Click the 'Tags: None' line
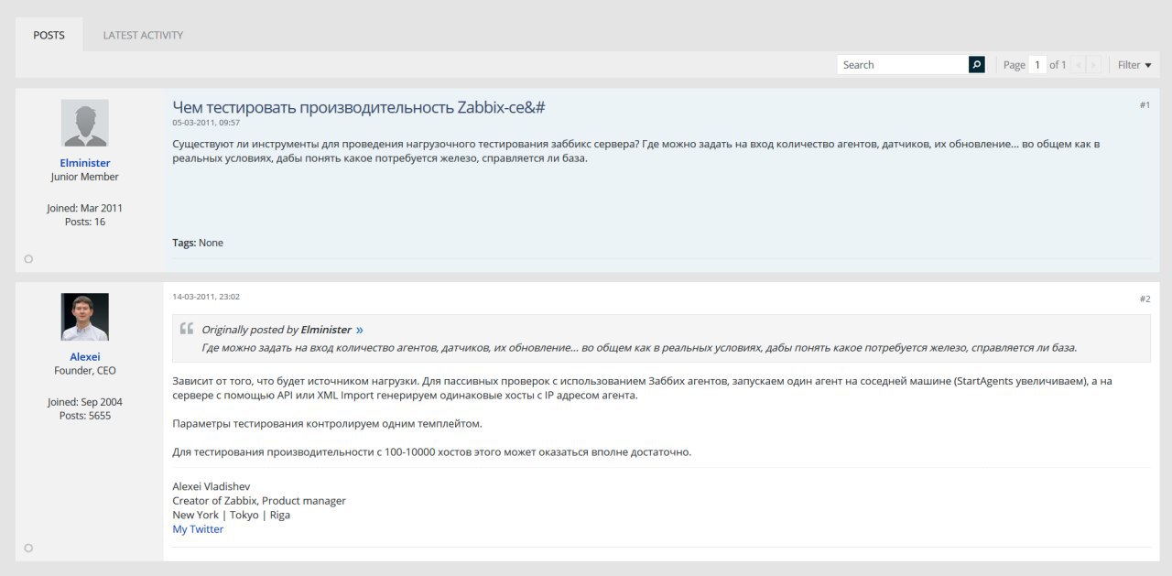The width and height of the screenshot is (1172, 576). [198, 243]
